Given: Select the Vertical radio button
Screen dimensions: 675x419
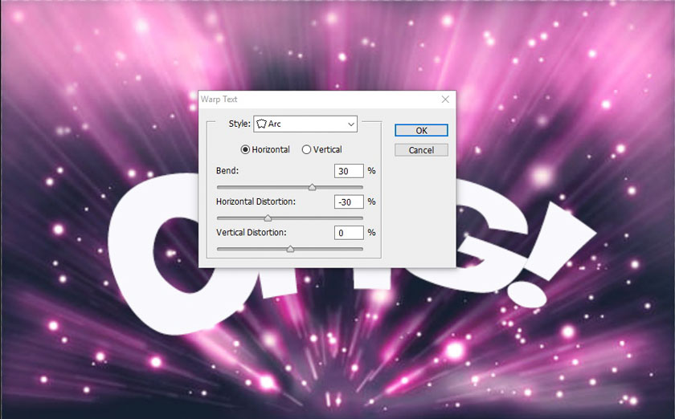Looking at the screenshot, I should [x=306, y=149].
